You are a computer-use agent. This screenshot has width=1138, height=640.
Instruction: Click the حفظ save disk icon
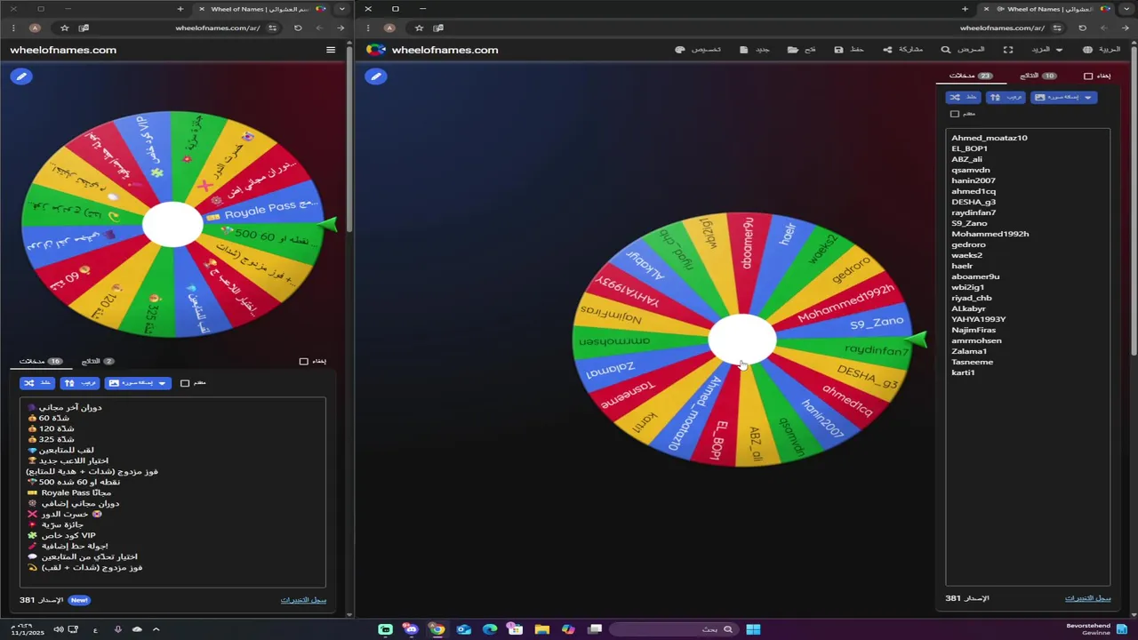(x=838, y=50)
